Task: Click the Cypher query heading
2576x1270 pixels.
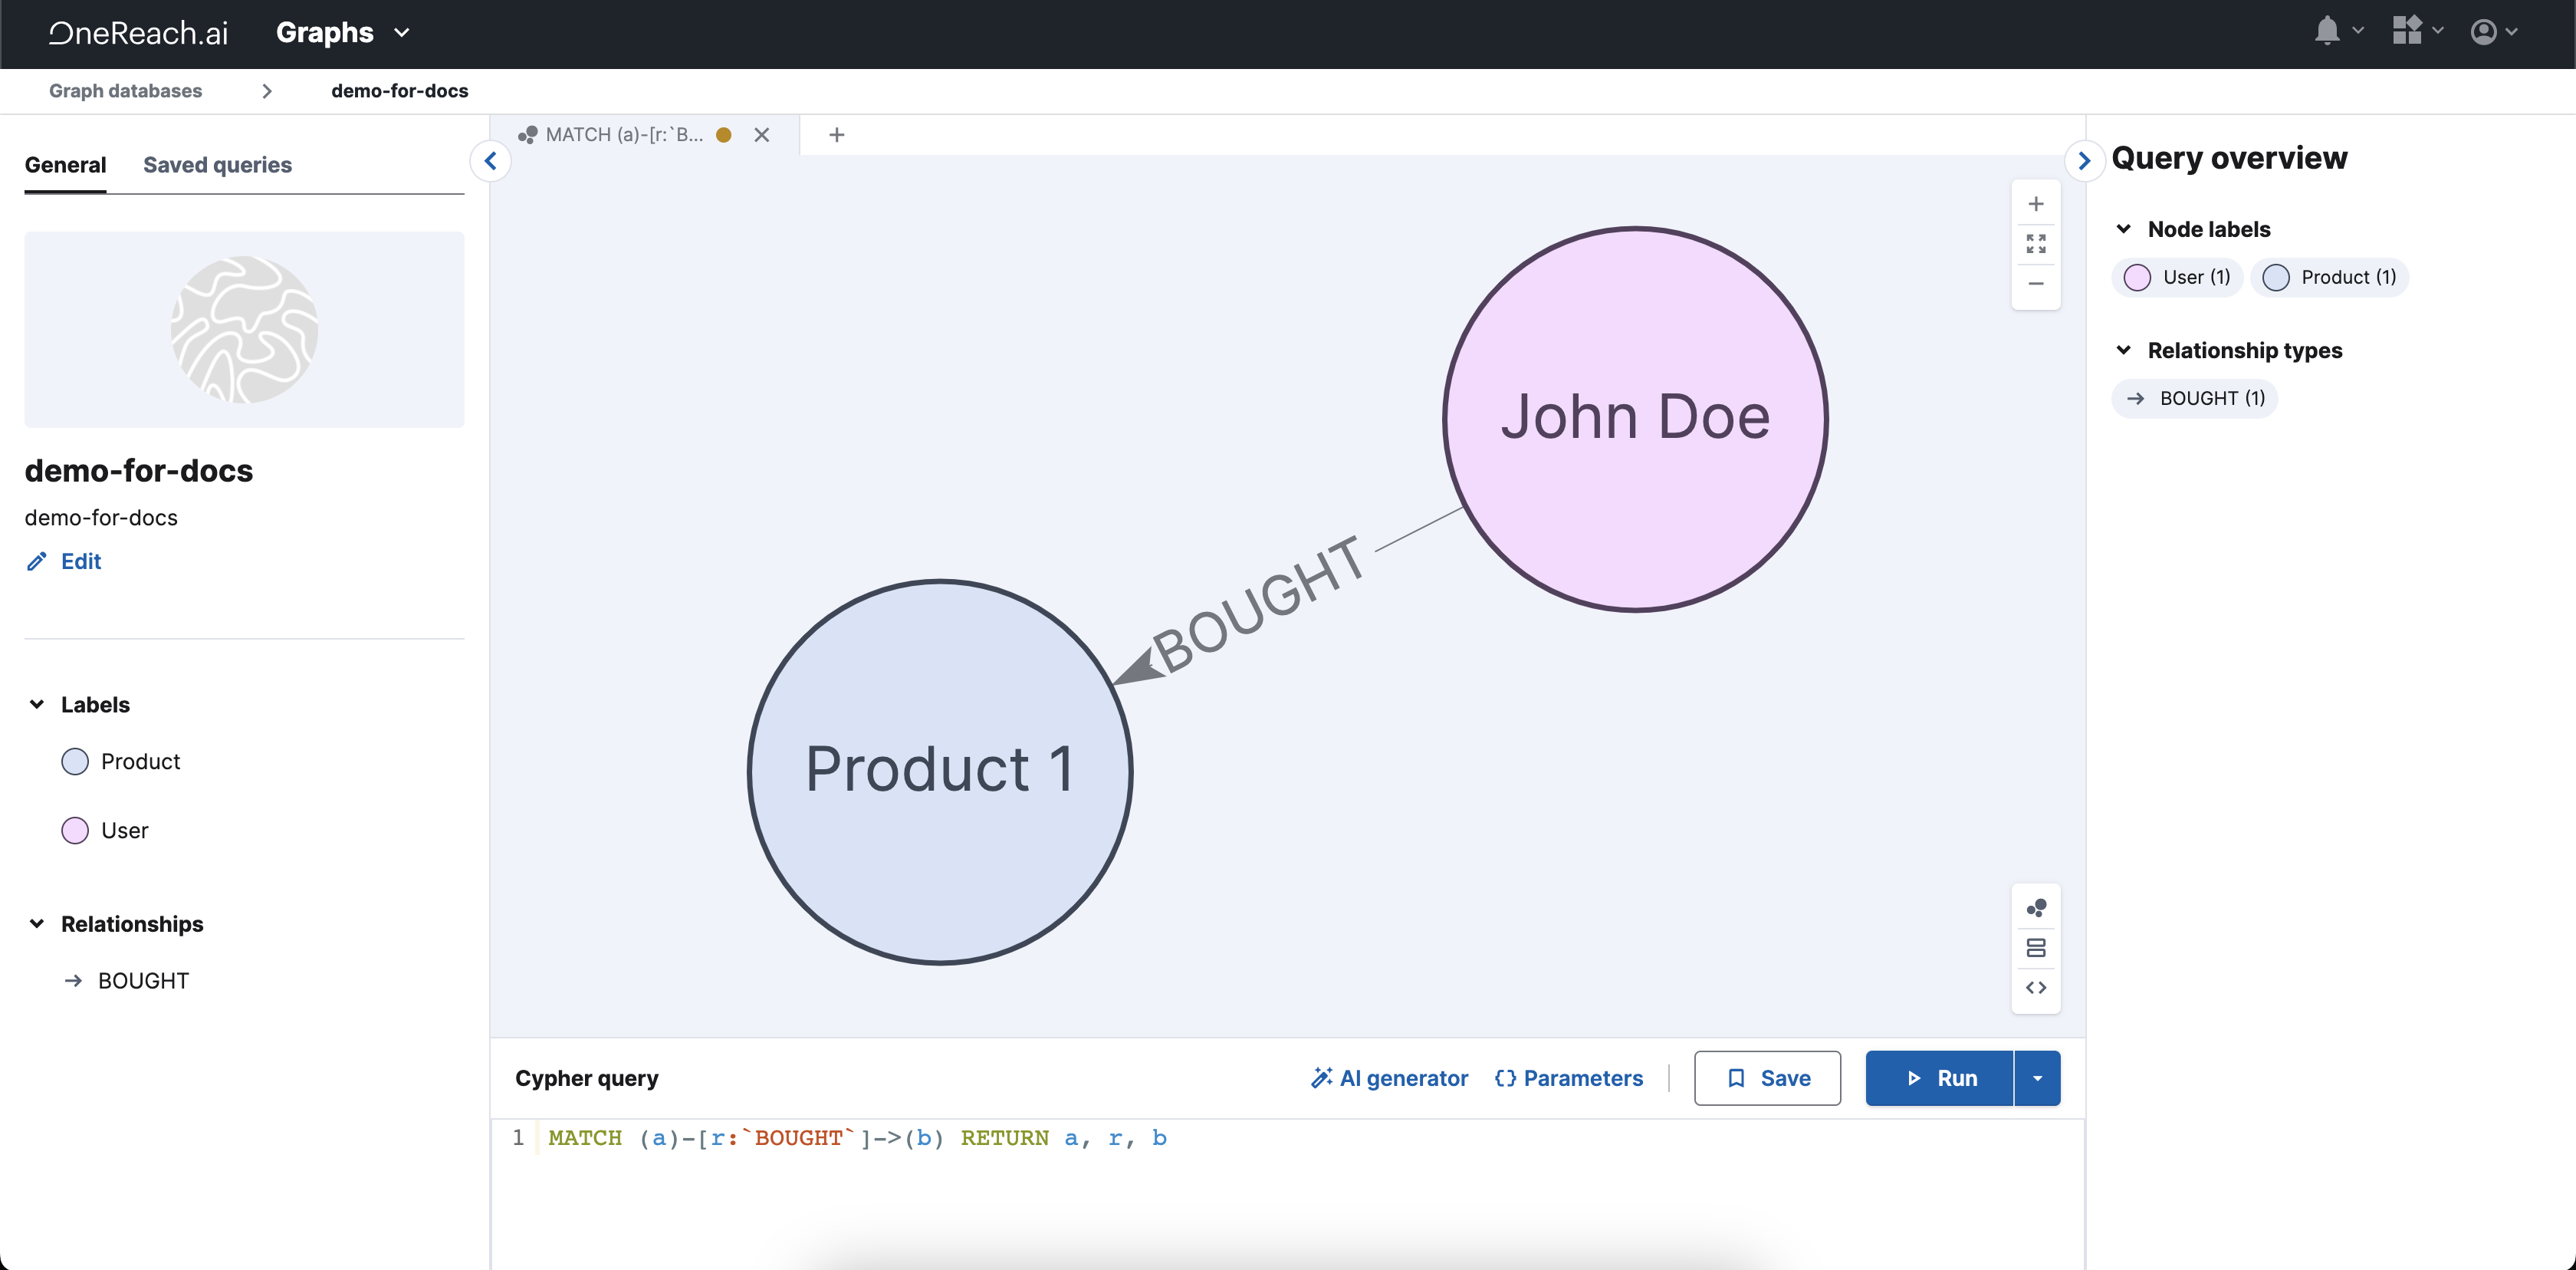Action: (587, 1078)
